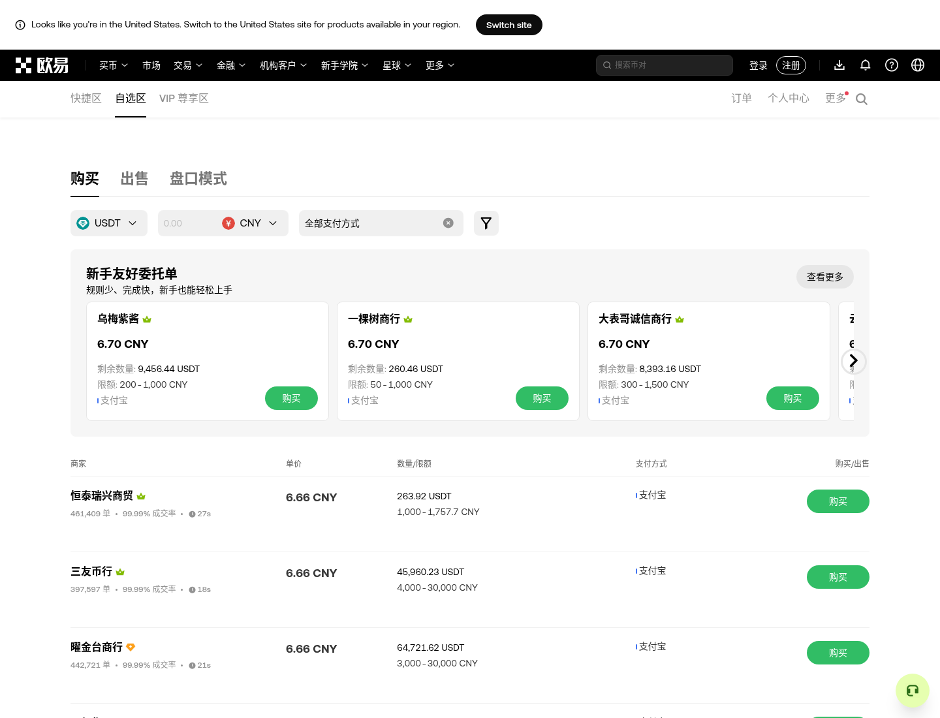Buy from 恒泰瑞兴商贸 row
Image resolution: width=940 pixels, height=718 pixels.
[x=838, y=501]
